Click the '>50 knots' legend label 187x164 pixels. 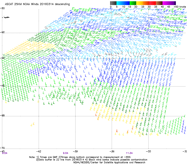180,7
